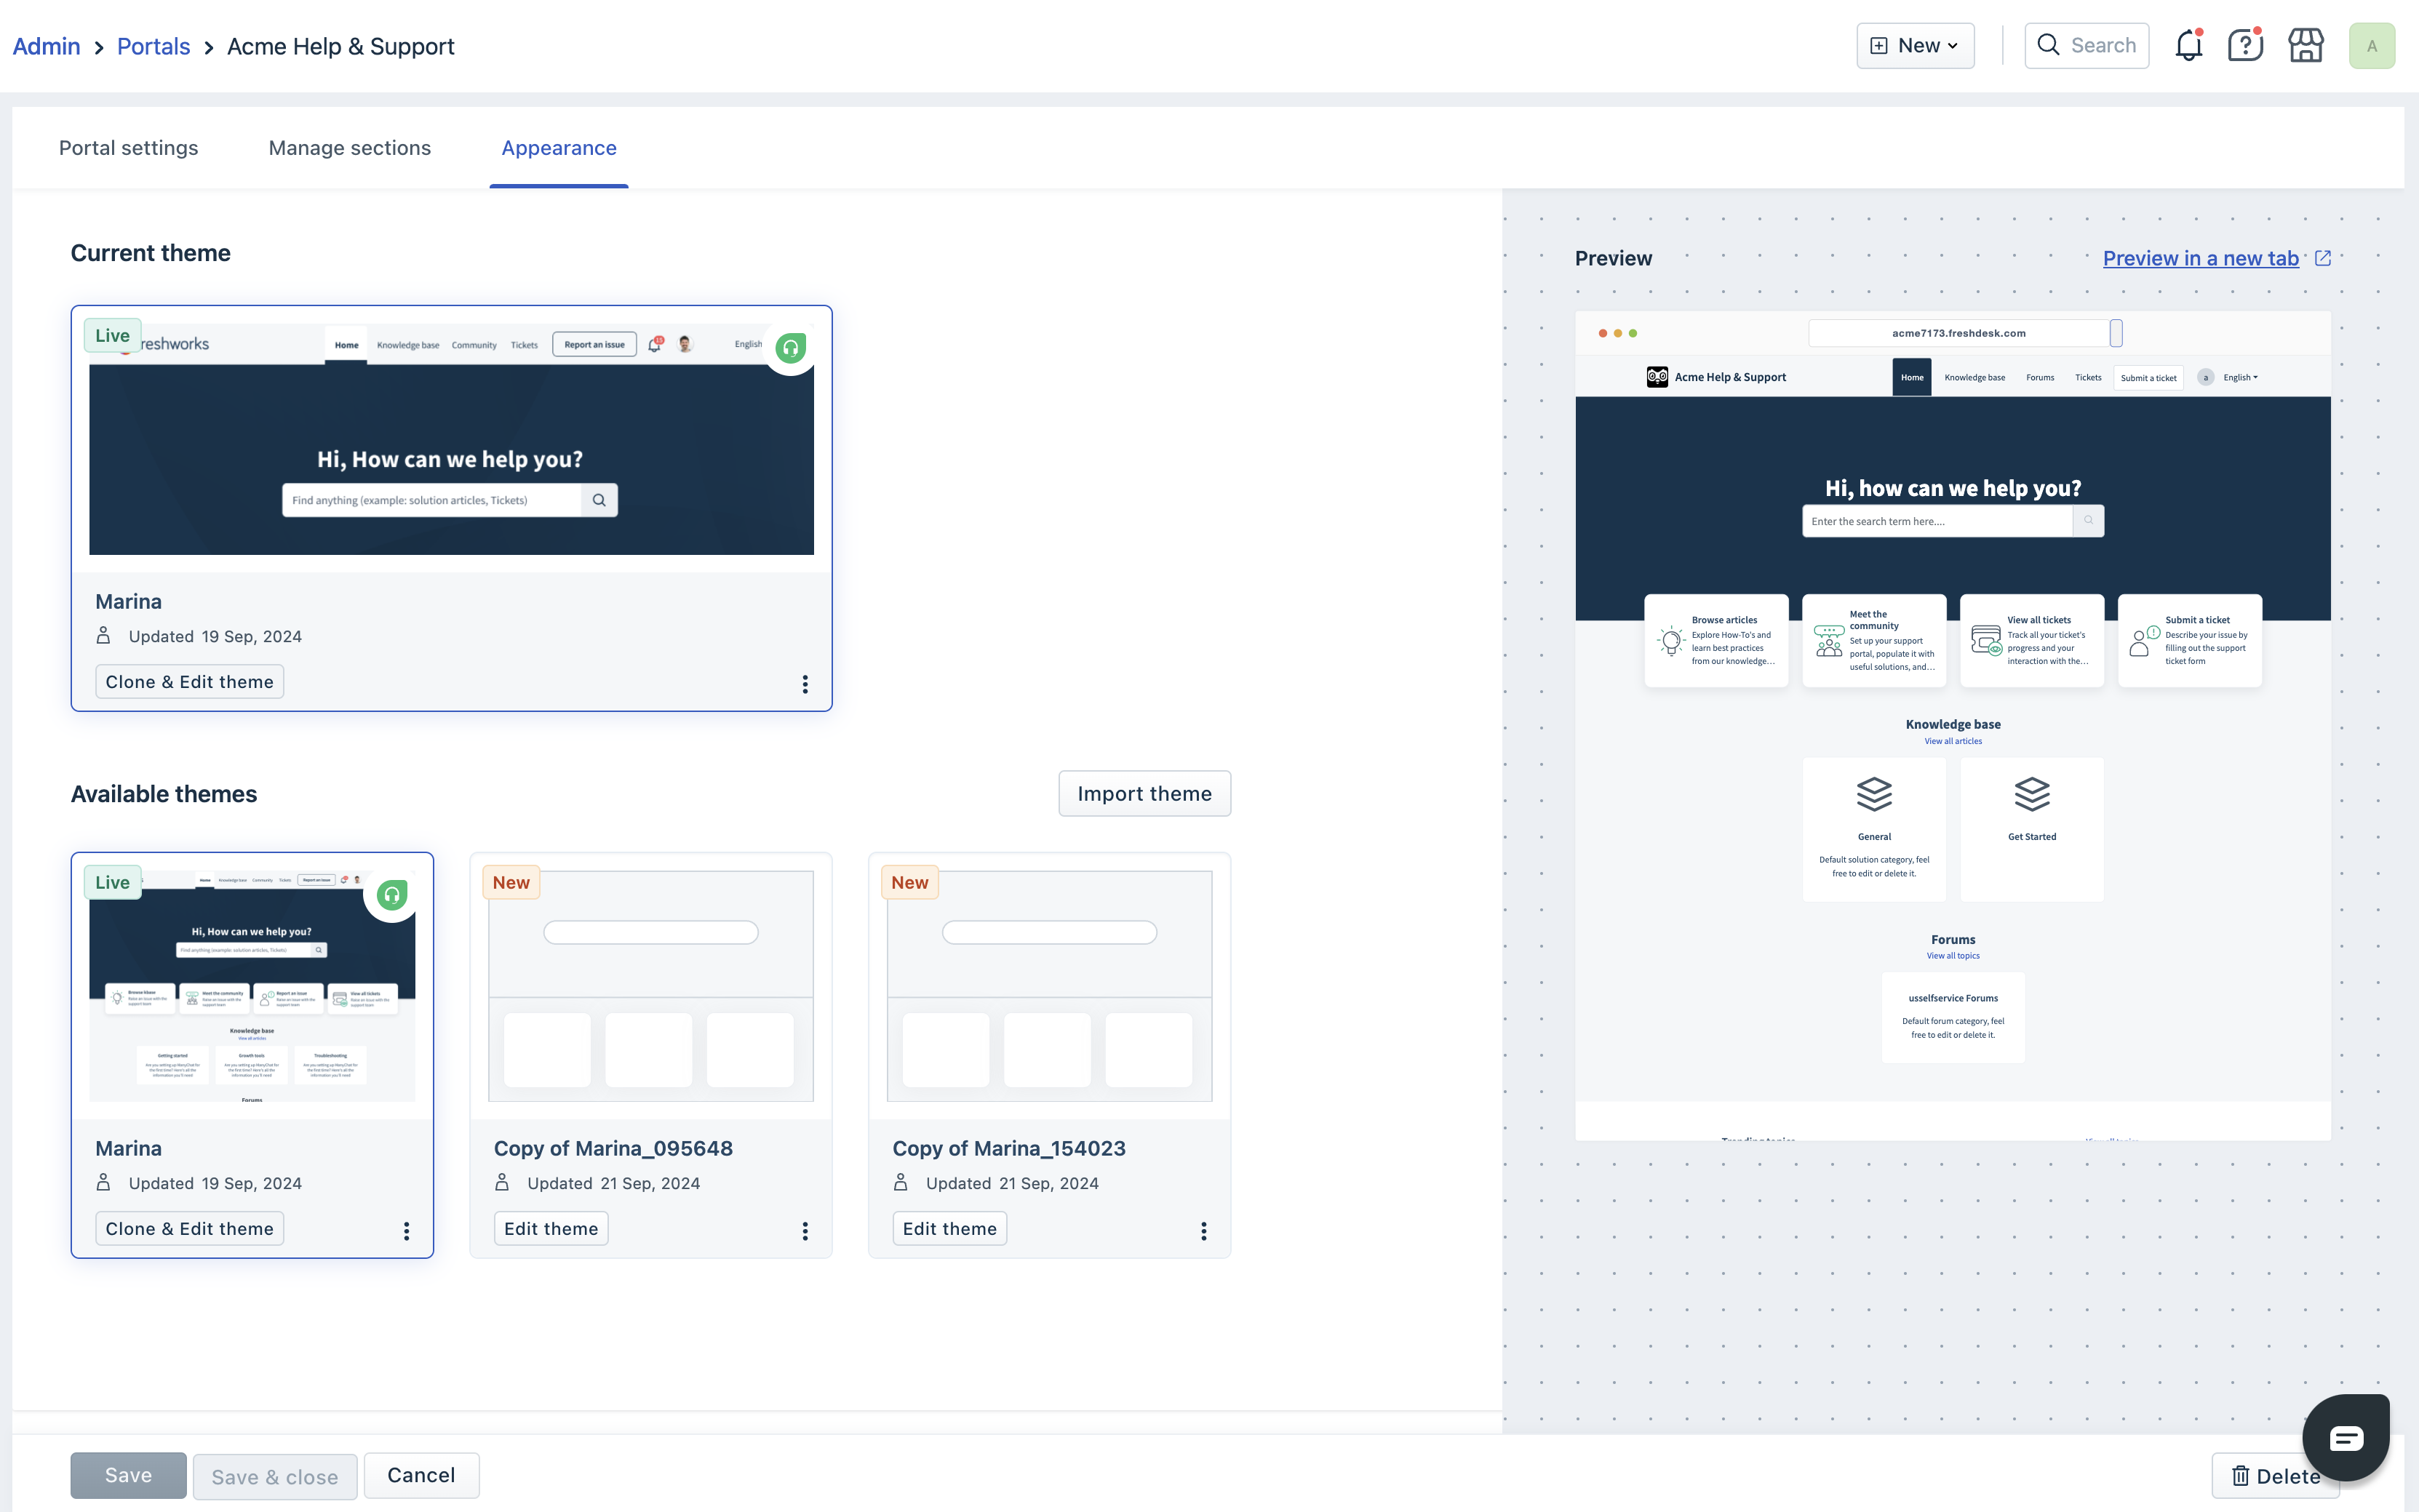
Task: Select Copy of Marina_095648 theme thumbnail
Action: pyautogui.click(x=650, y=986)
